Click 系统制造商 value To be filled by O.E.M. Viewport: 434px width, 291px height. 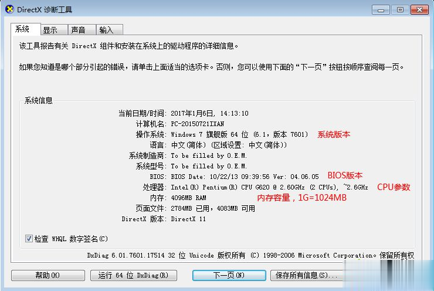[x=209, y=155]
